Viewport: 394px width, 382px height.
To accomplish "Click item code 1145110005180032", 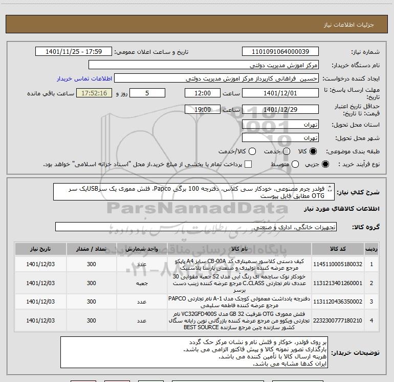I will coord(338,264).
